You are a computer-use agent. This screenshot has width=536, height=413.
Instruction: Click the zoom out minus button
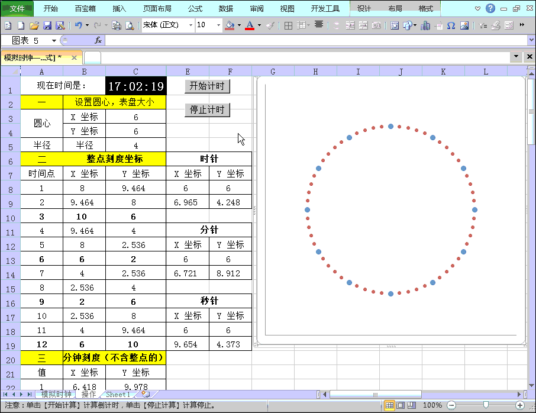pos(451,405)
